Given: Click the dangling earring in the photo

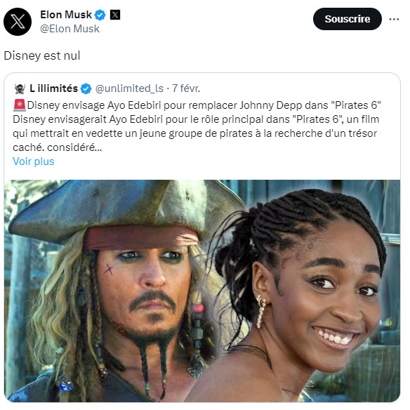Looking at the screenshot, I should click(260, 310).
